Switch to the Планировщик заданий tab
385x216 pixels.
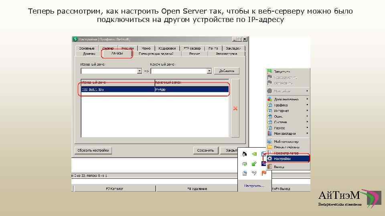pyautogui.click(x=156, y=54)
